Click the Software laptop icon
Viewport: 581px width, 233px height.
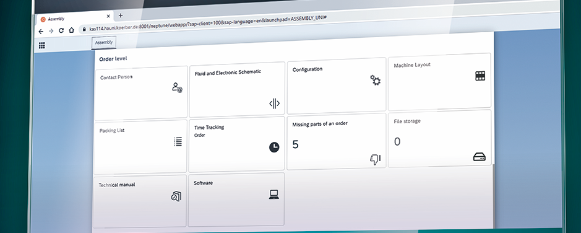pyautogui.click(x=274, y=195)
